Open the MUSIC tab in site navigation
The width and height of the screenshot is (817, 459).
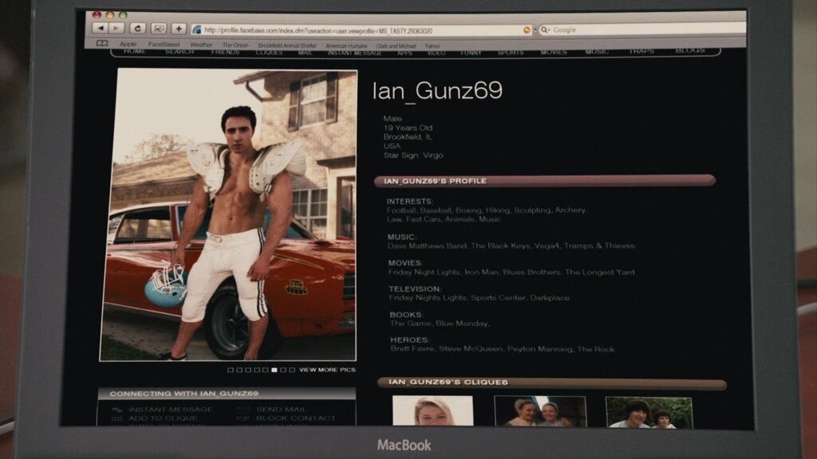(x=596, y=52)
